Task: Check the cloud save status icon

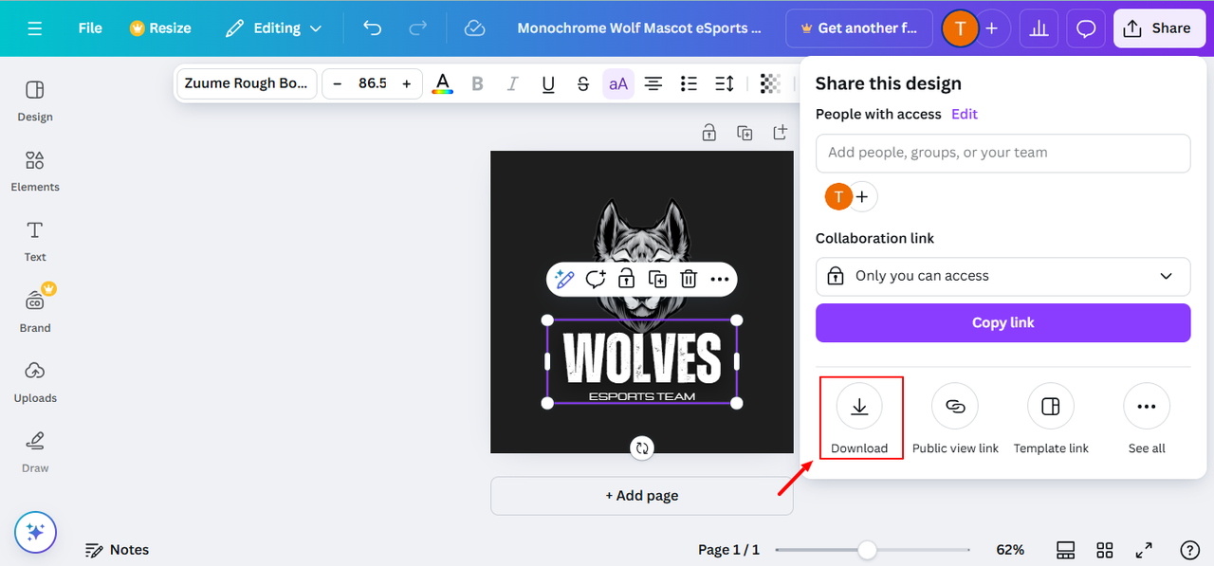Action: [474, 28]
